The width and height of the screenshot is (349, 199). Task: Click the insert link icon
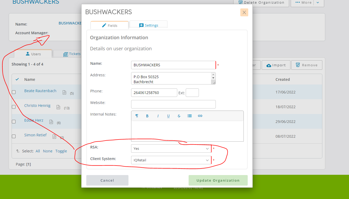click(200, 116)
